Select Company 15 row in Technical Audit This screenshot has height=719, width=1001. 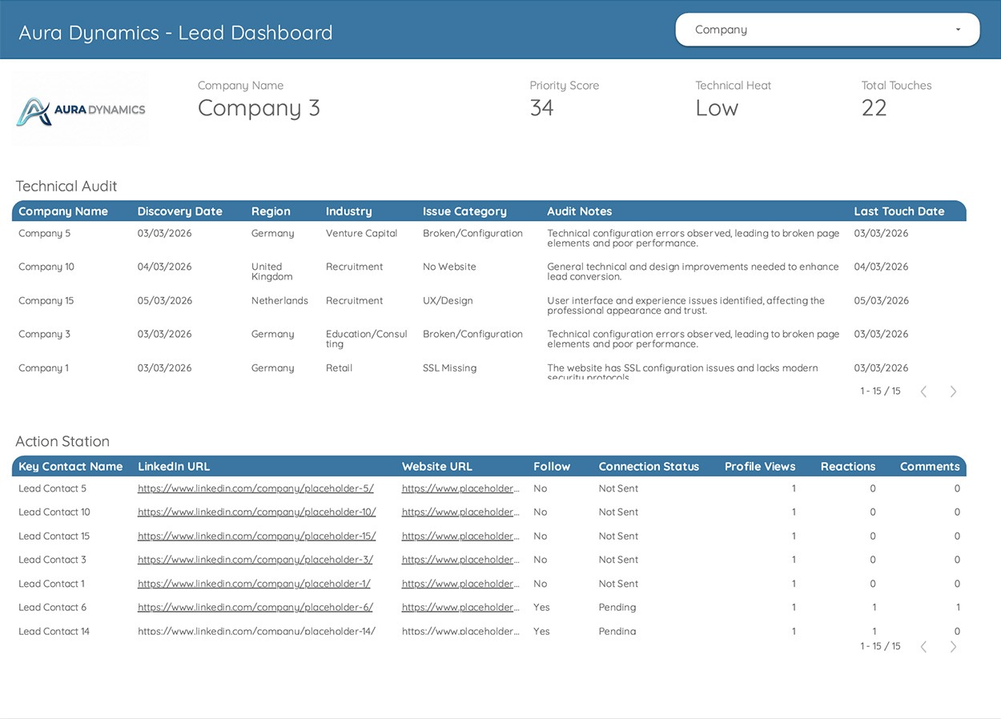pyautogui.click(x=46, y=301)
